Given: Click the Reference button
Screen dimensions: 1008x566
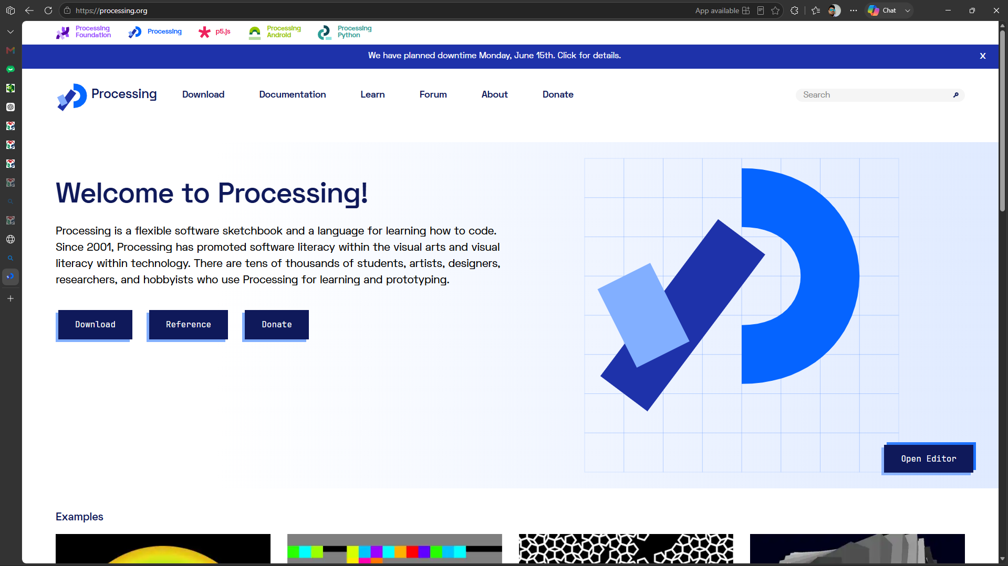Looking at the screenshot, I should 189,325.
